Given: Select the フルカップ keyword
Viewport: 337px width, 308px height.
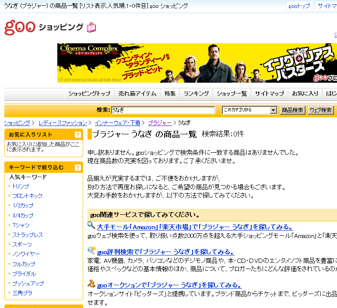Looking at the screenshot, I should 24,264.
